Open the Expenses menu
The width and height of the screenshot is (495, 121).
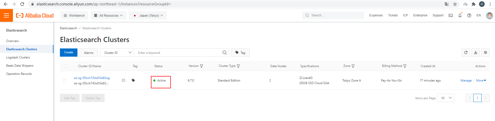[x=376, y=15]
